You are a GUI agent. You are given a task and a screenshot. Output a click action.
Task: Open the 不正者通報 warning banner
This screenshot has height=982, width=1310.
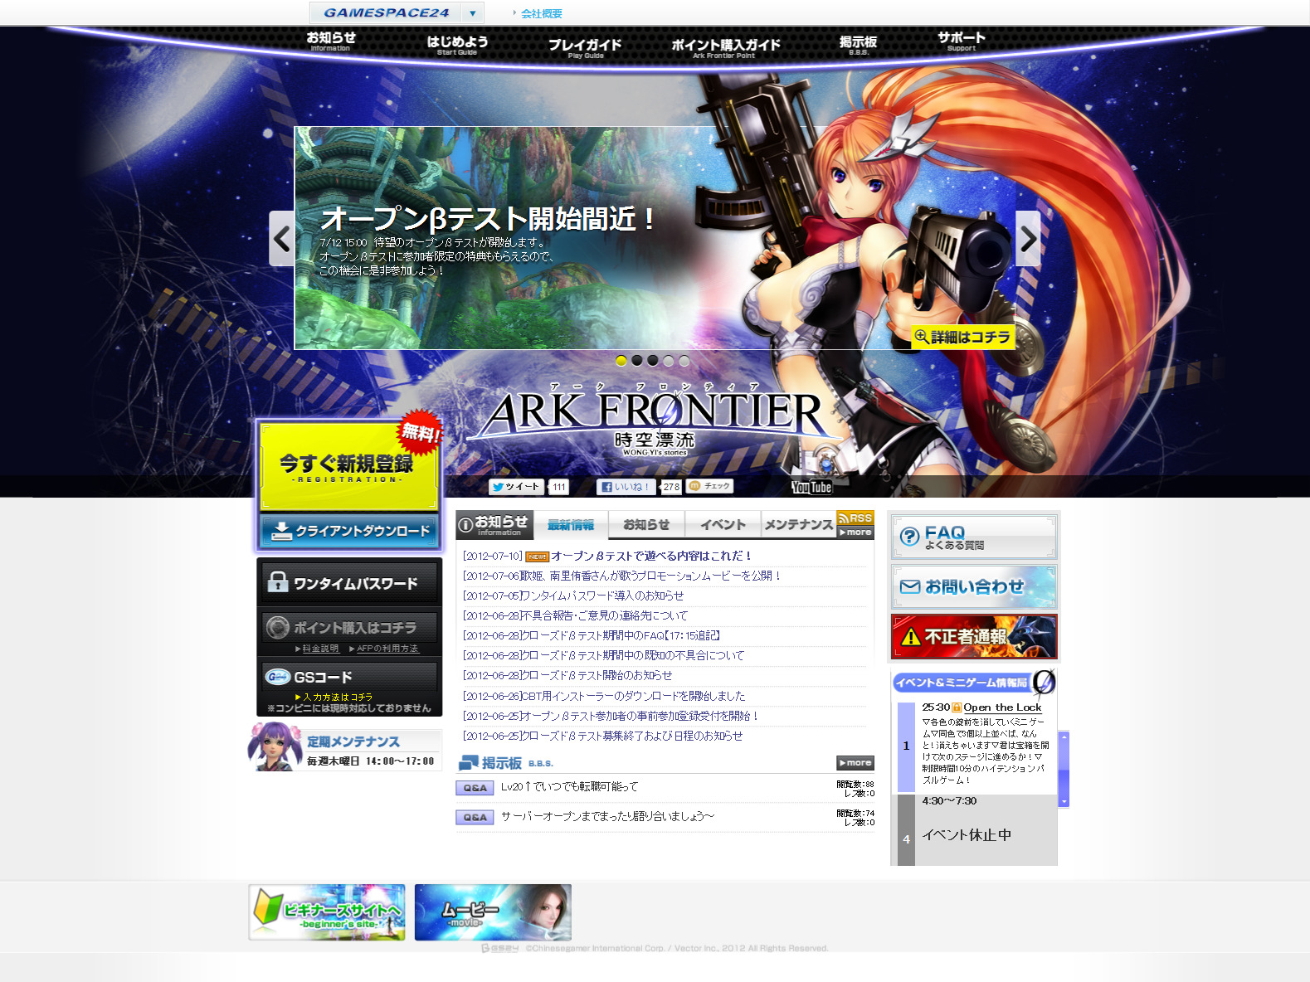click(x=974, y=636)
